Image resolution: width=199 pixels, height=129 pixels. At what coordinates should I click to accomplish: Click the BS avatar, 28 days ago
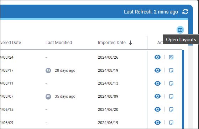[48, 70]
